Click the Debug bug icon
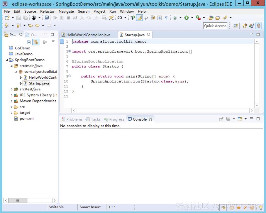 (x=175, y=18)
